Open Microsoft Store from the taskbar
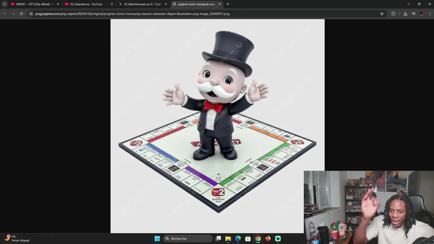 (248, 239)
